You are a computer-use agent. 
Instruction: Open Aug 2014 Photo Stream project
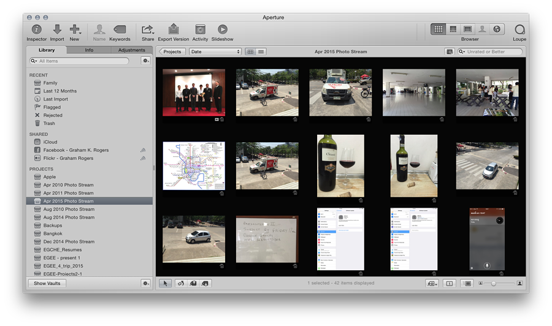click(x=69, y=218)
